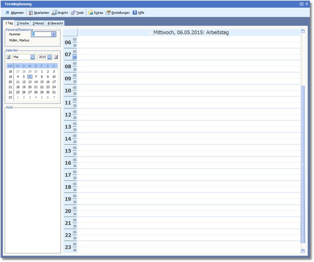The width and height of the screenshot is (314, 262).
Task: Expand the month dropdown showing Mai
Action: point(32,57)
